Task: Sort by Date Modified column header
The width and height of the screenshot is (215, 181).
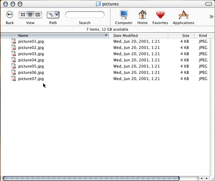Action: [139, 35]
